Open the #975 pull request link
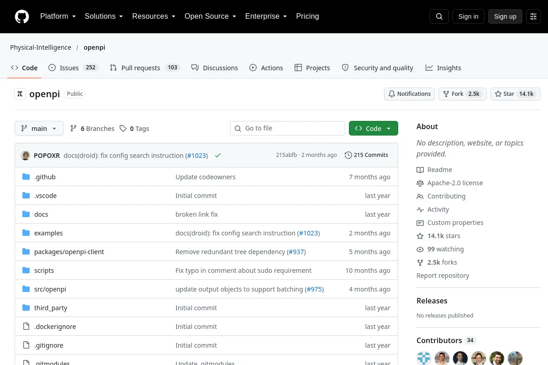This screenshot has height=365, width=548. pyautogui.click(x=314, y=289)
